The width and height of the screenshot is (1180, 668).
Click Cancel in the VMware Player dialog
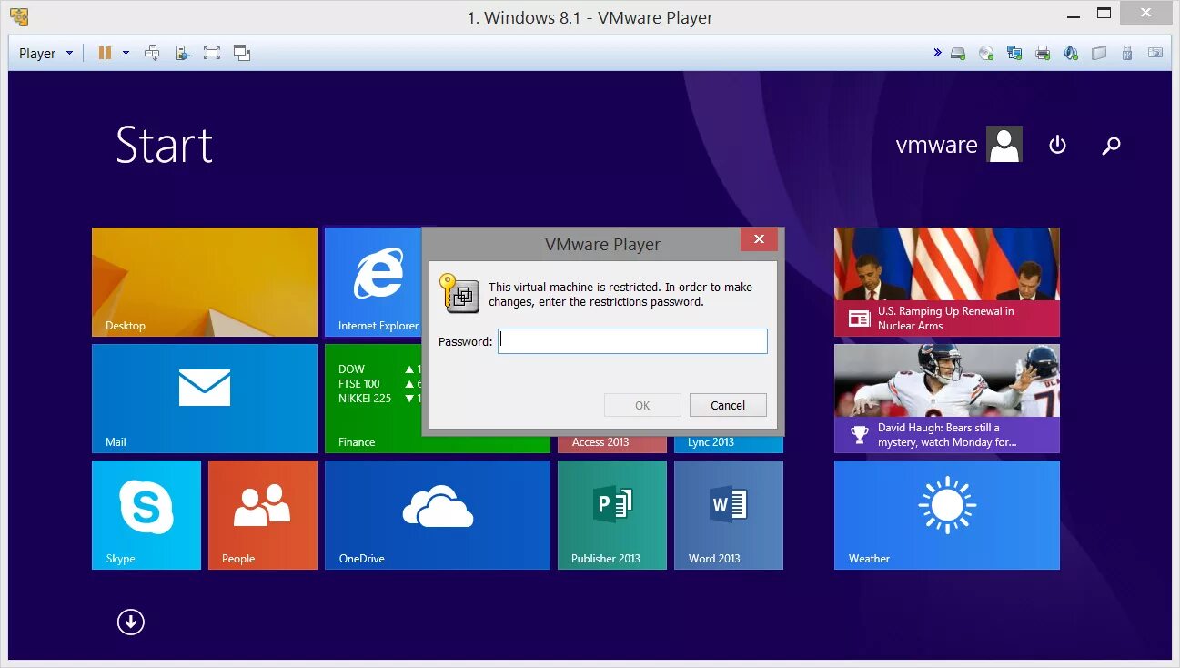point(728,405)
